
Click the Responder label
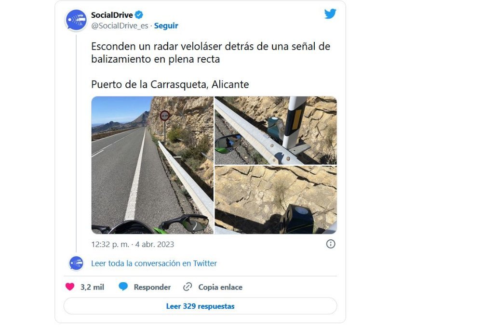(x=152, y=287)
